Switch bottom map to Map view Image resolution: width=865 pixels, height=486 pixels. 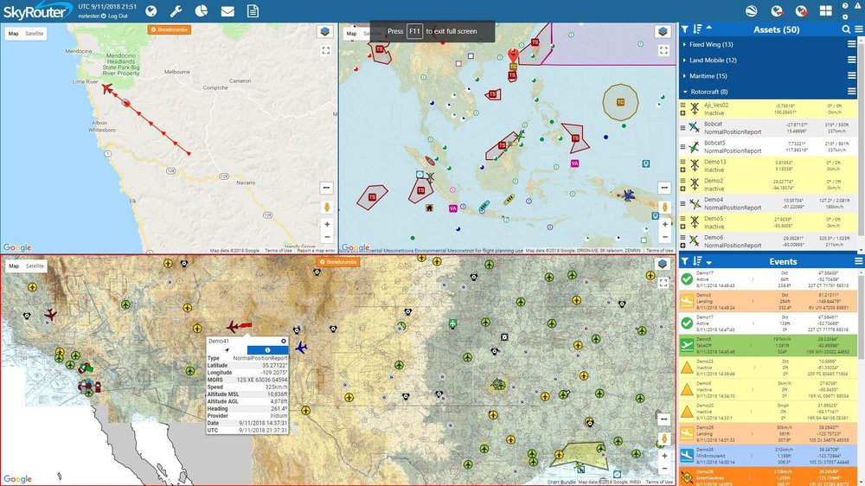(x=13, y=265)
